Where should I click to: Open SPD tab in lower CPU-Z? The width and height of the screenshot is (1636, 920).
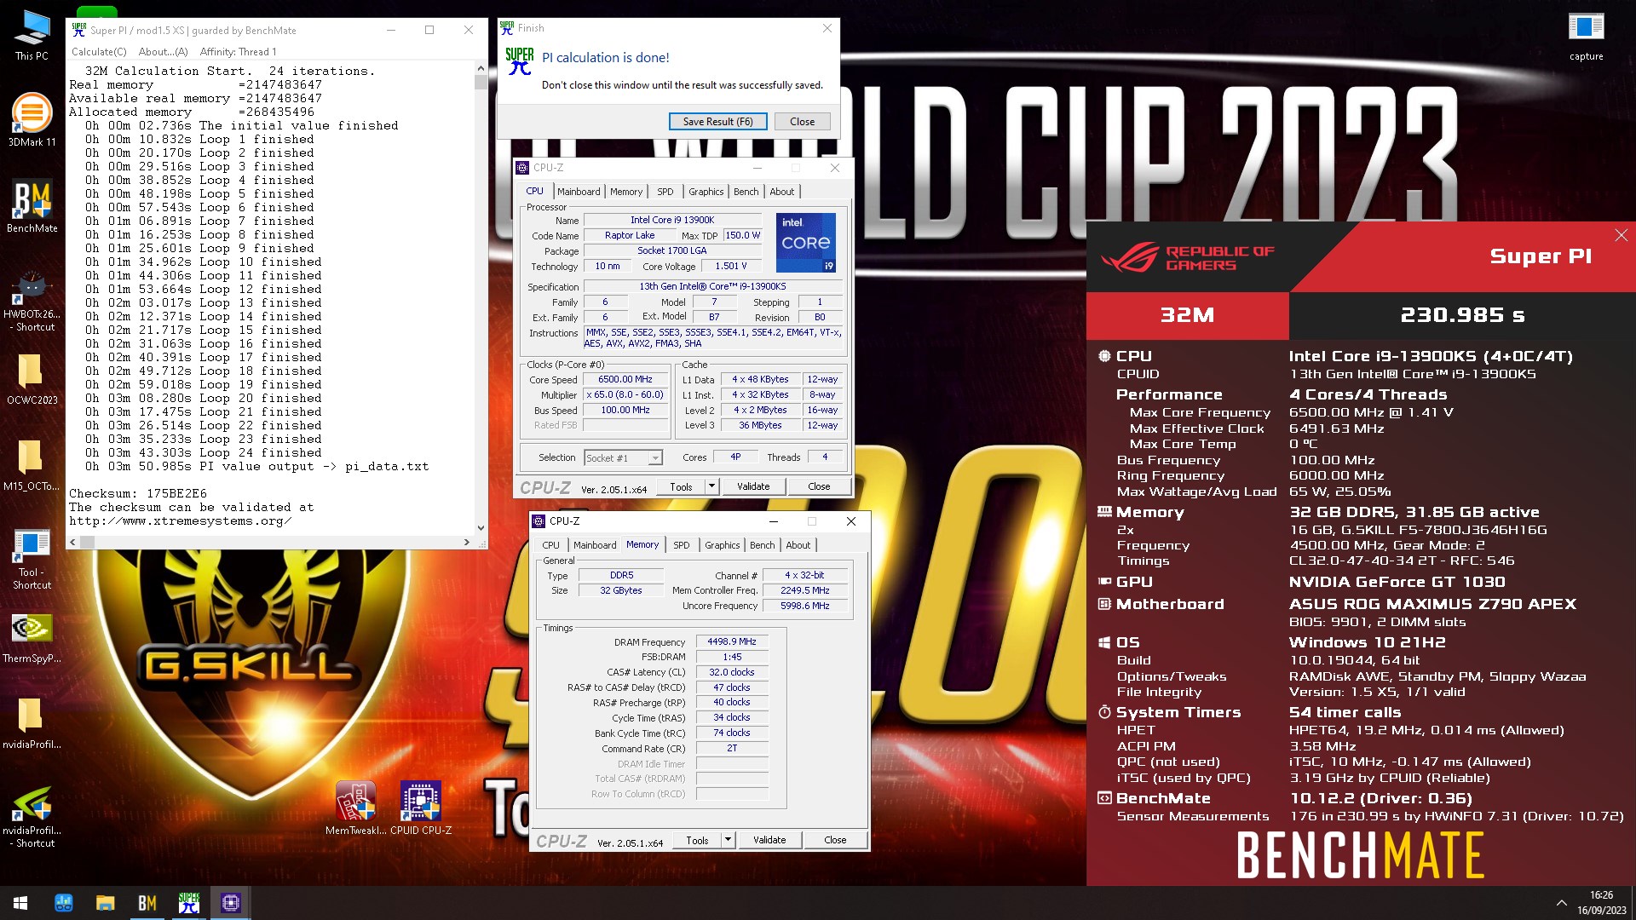click(x=681, y=545)
